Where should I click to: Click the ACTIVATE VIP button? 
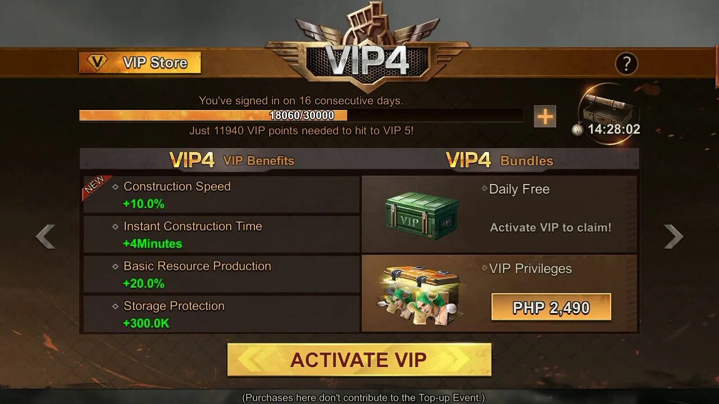(x=359, y=360)
